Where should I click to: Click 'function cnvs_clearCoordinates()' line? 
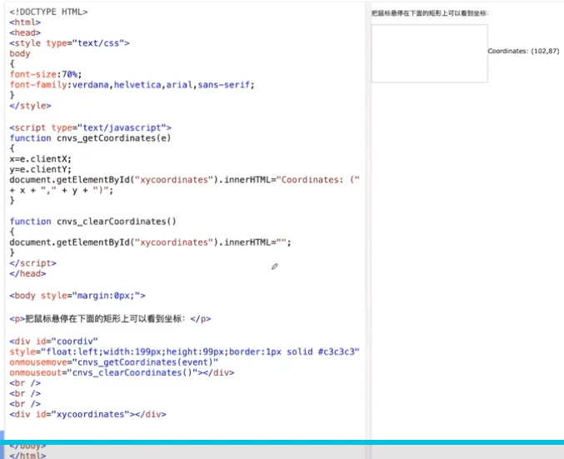tap(92, 222)
